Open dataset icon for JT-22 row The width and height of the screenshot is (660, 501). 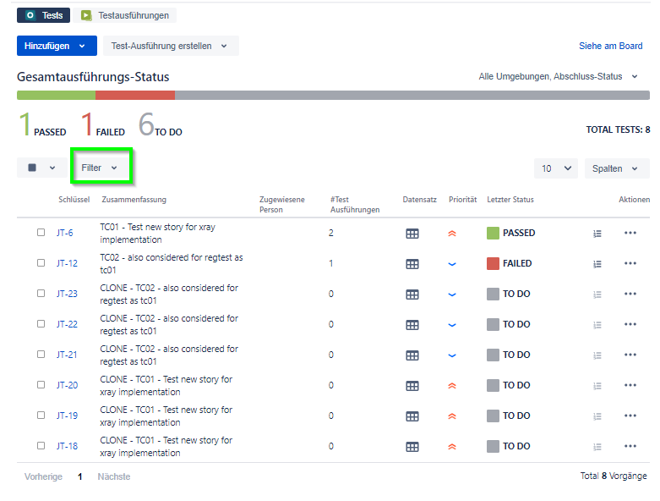(412, 325)
